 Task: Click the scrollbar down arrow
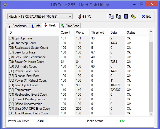151,114
